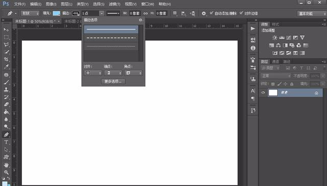This screenshot has width=327, height=186.
Task: Select the Crop tool
Action: (x=6, y=59)
